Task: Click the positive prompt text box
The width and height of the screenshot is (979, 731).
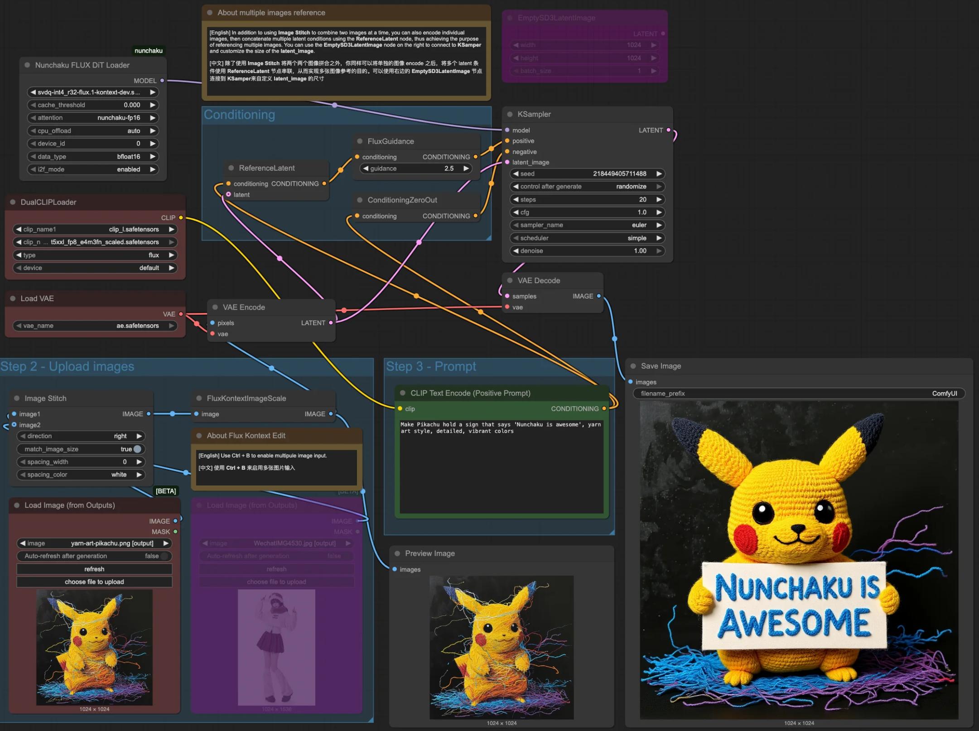Action: point(502,466)
